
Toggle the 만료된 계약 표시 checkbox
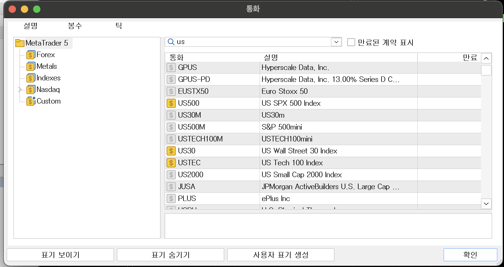[351, 42]
